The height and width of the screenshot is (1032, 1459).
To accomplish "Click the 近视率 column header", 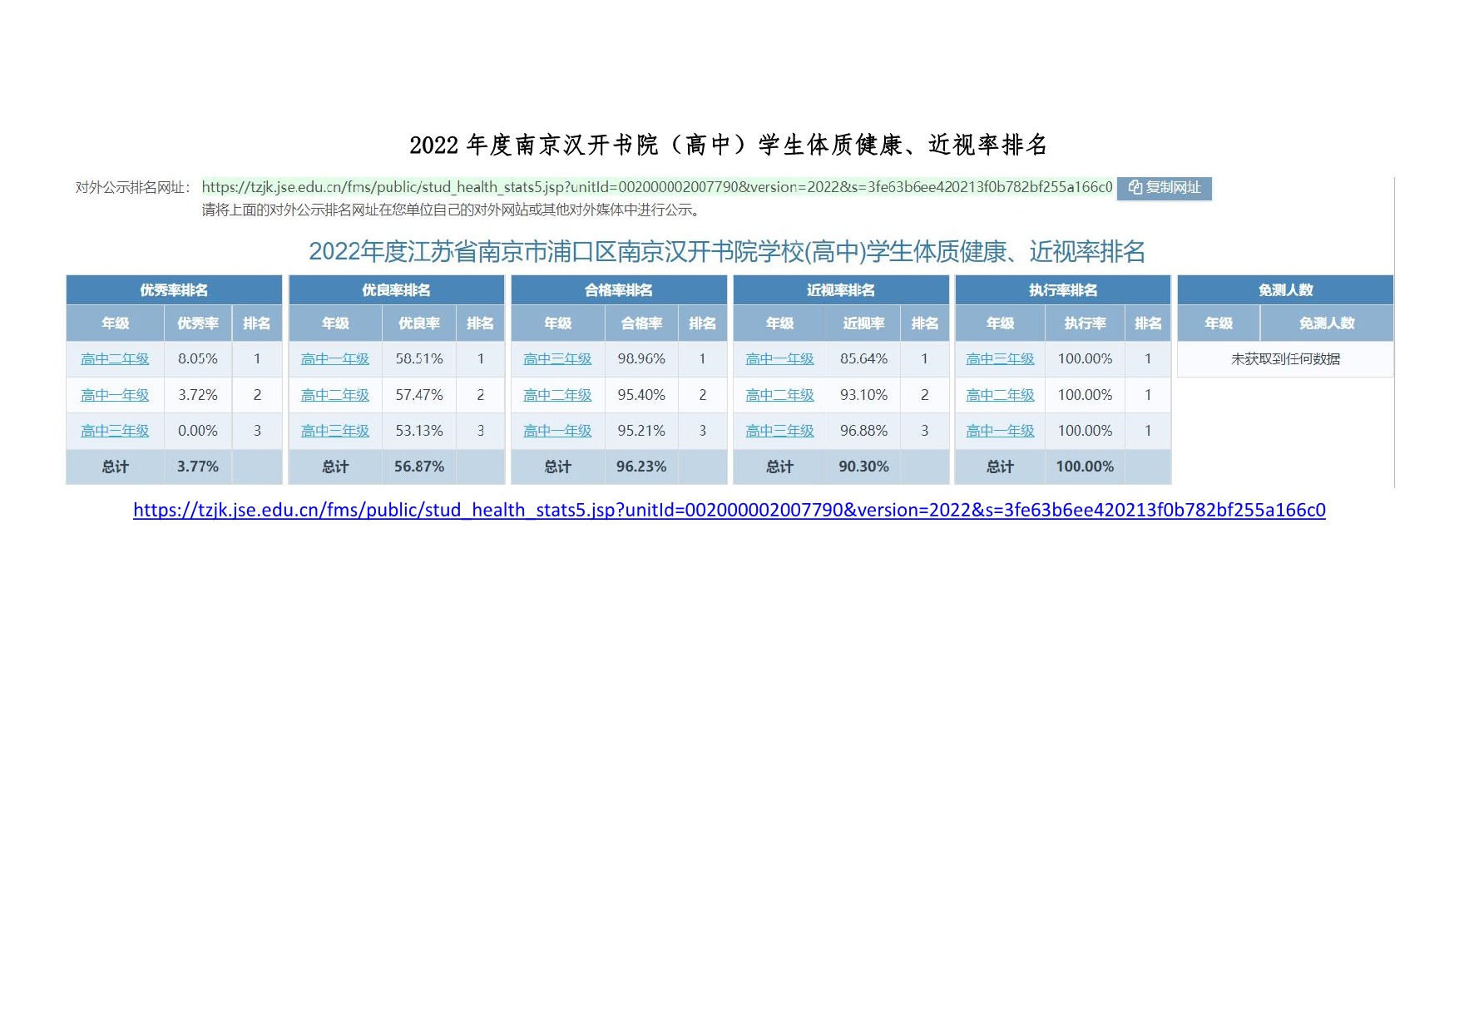I will click(x=863, y=323).
